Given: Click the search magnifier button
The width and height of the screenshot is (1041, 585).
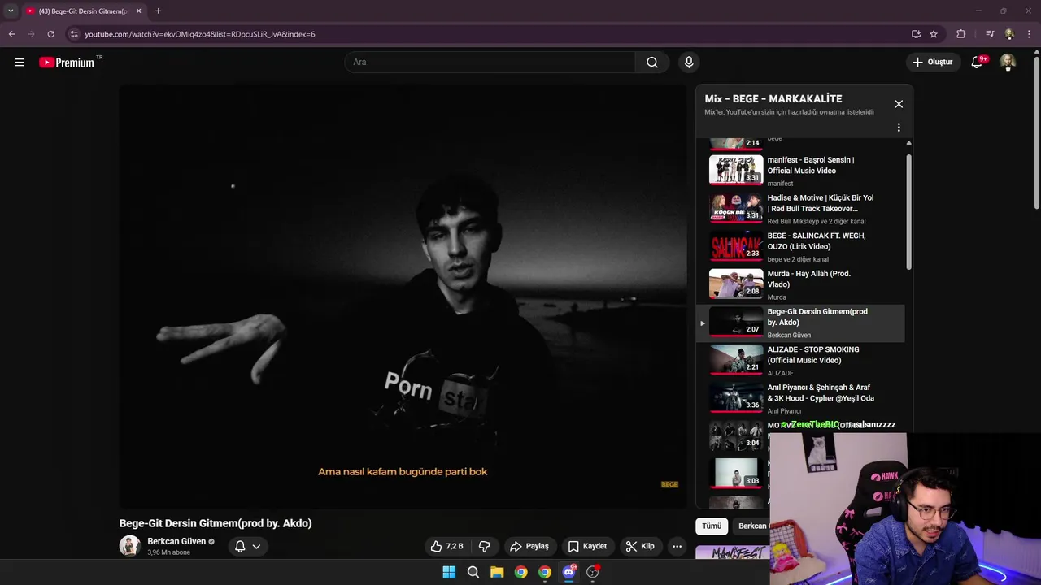Looking at the screenshot, I should click(652, 63).
